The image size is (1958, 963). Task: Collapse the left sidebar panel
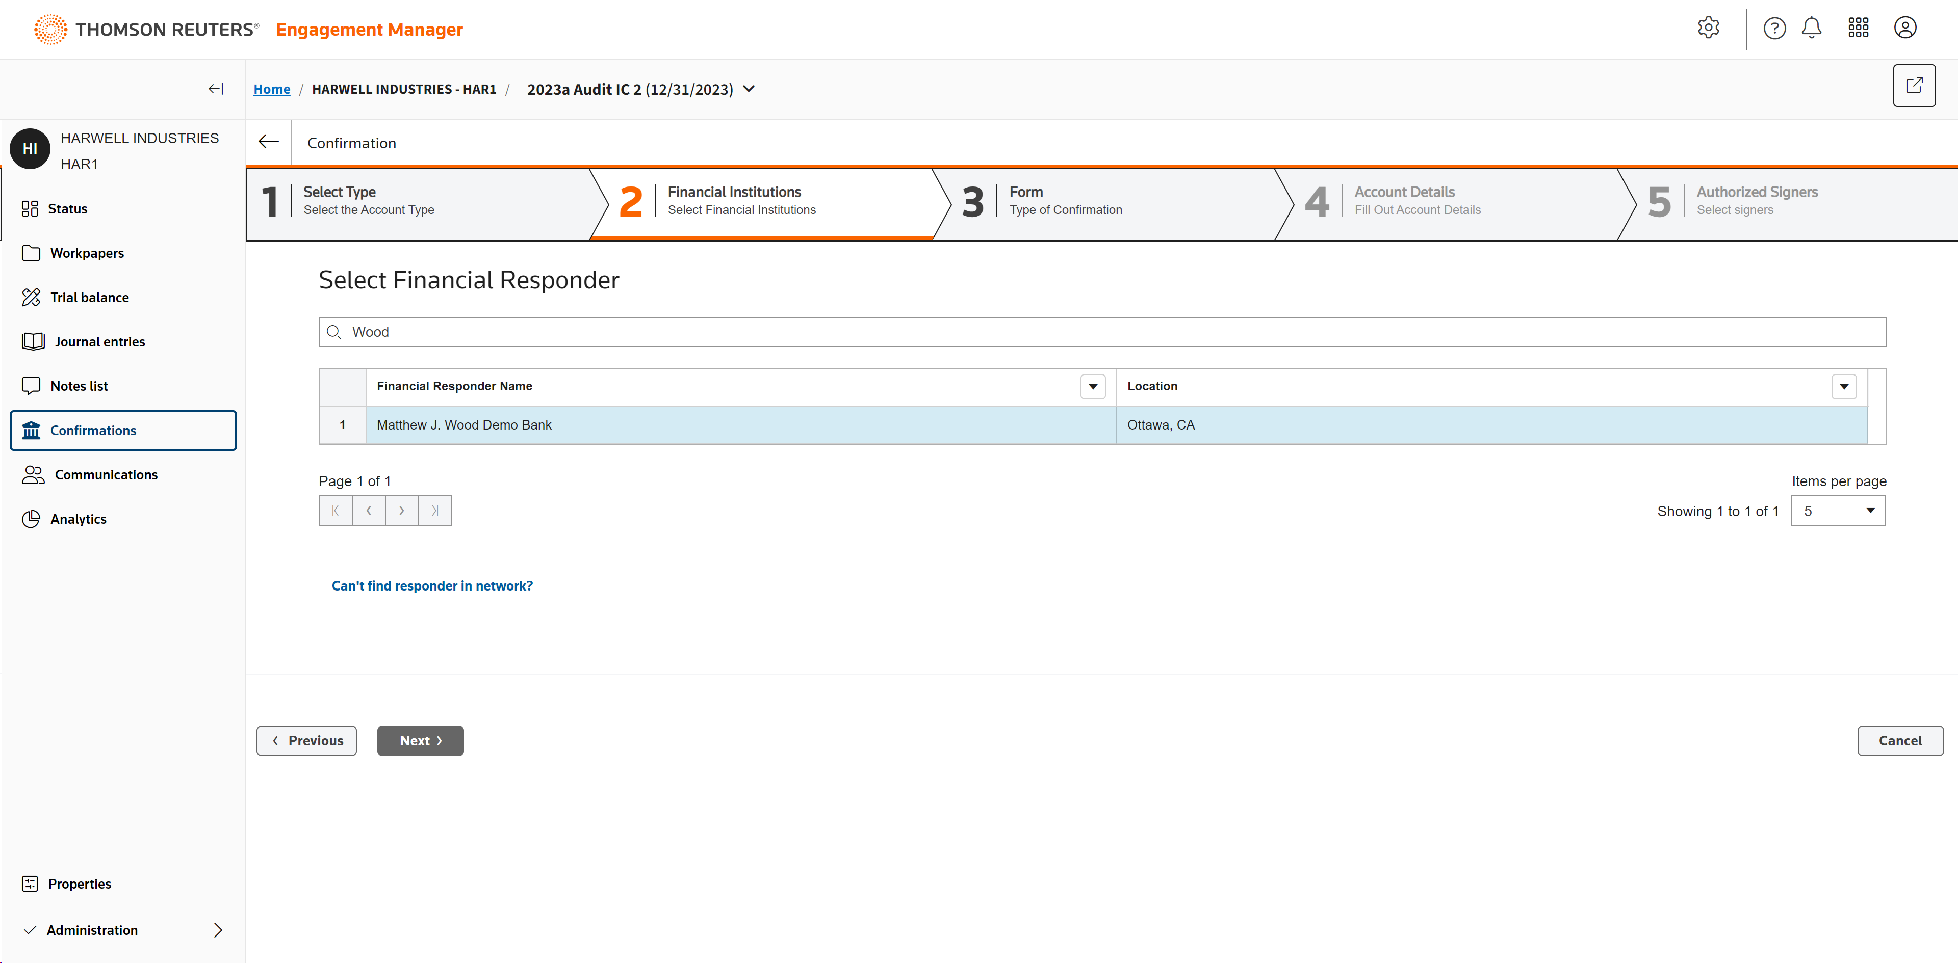pos(216,89)
